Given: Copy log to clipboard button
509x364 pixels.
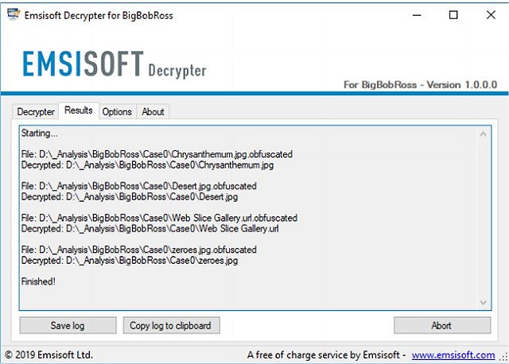Looking at the screenshot, I should (x=172, y=325).
